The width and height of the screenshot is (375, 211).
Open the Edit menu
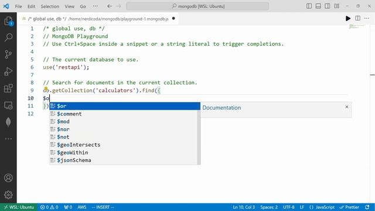pyautogui.click(x=31, y=6)
